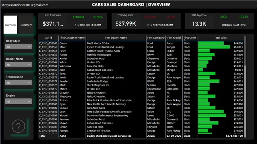Viewport: 257px width, 144px height.
Task: Click model Diamante cell
Action: pos(172,119)
